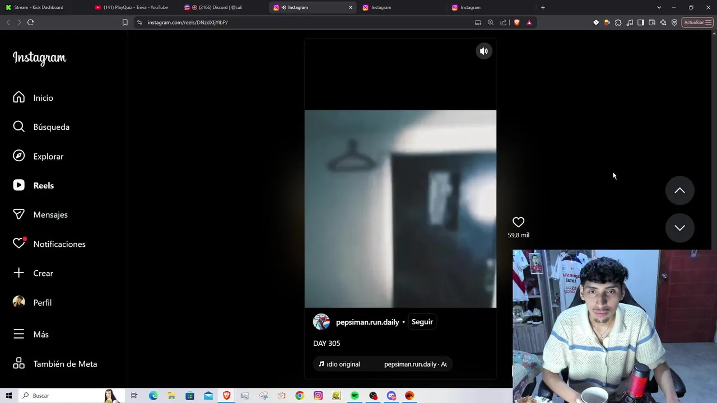Switch to the Discord @Lui tab
This screenshot has width=717, height=403.
click(x=223, y=7)
